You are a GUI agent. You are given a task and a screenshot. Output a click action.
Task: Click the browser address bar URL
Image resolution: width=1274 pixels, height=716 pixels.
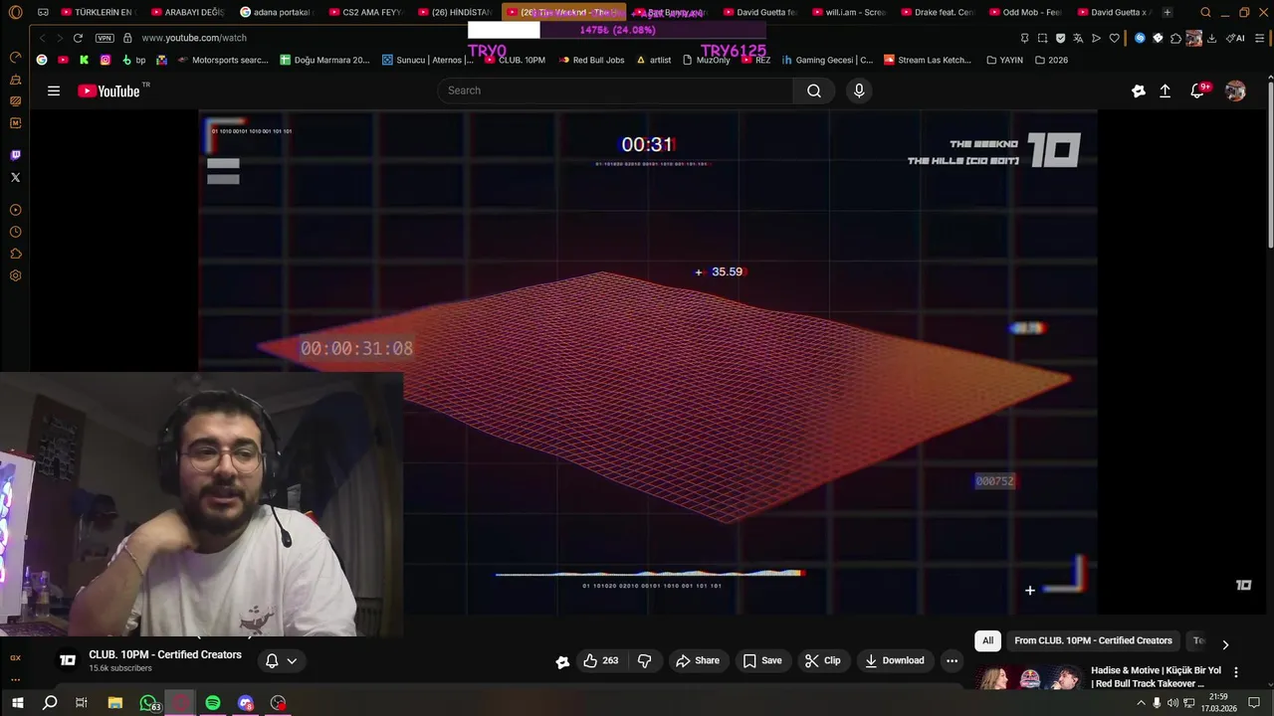(194, 38)
